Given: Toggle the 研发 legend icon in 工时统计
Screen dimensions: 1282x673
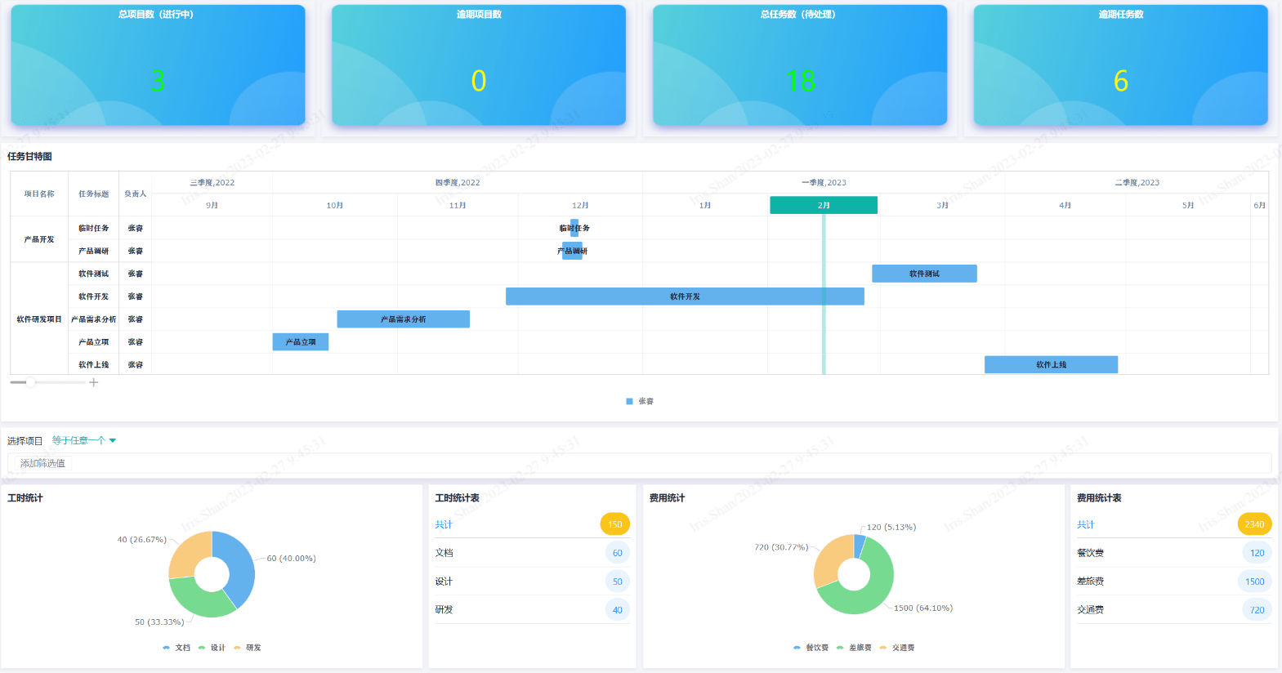Looking at the screenshot, I should pos(237,648).
